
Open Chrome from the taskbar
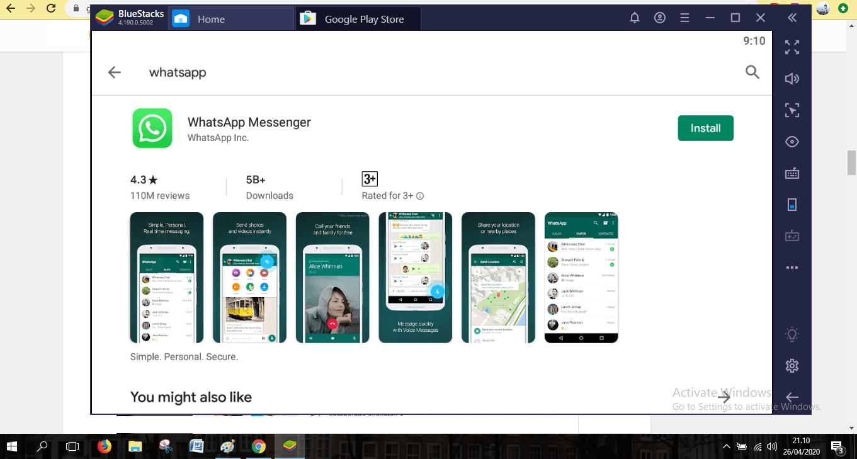tap(258, 446)
